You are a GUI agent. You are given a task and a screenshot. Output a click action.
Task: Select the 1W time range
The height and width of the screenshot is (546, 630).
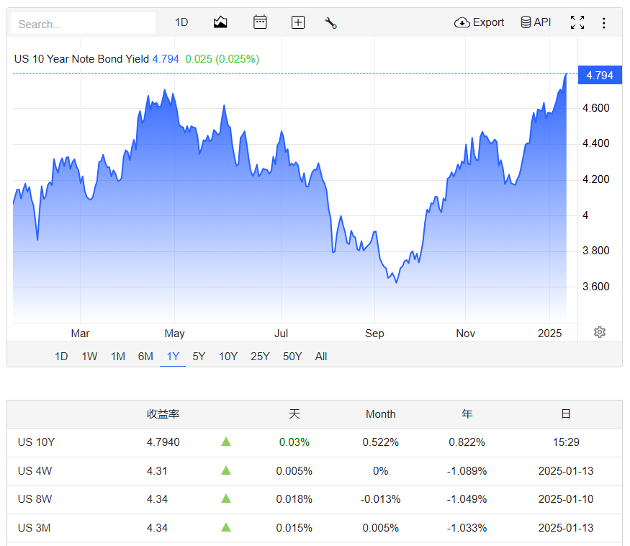[89, 356]
